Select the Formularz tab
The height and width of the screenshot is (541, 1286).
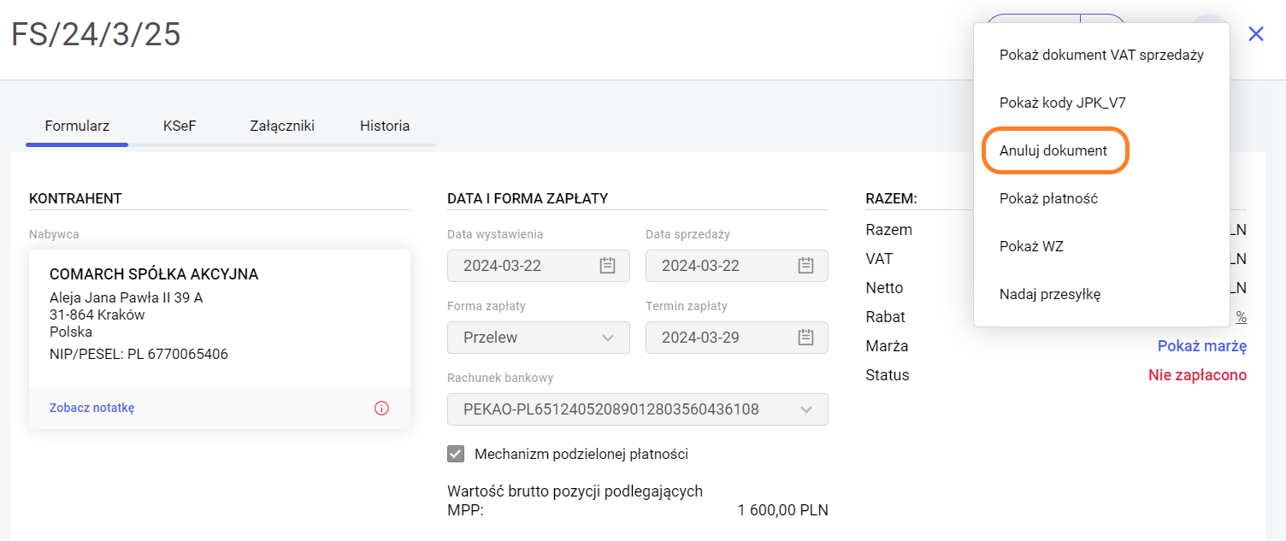tap(77, 126)
